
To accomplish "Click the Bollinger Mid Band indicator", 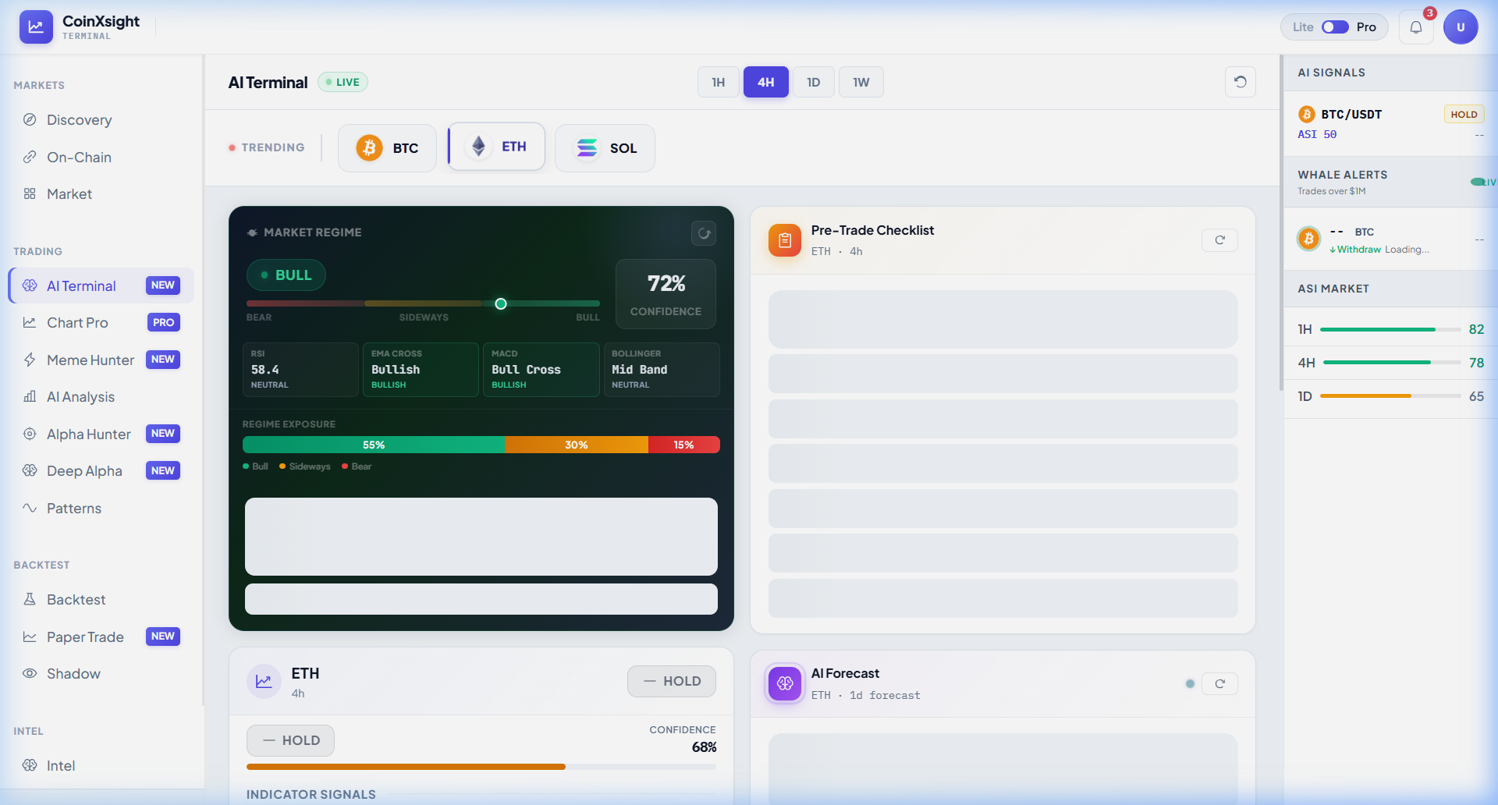I will [662, 370].
